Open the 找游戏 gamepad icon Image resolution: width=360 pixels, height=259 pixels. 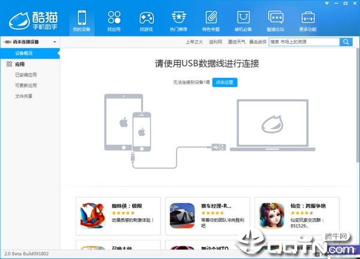pos(146,21)
